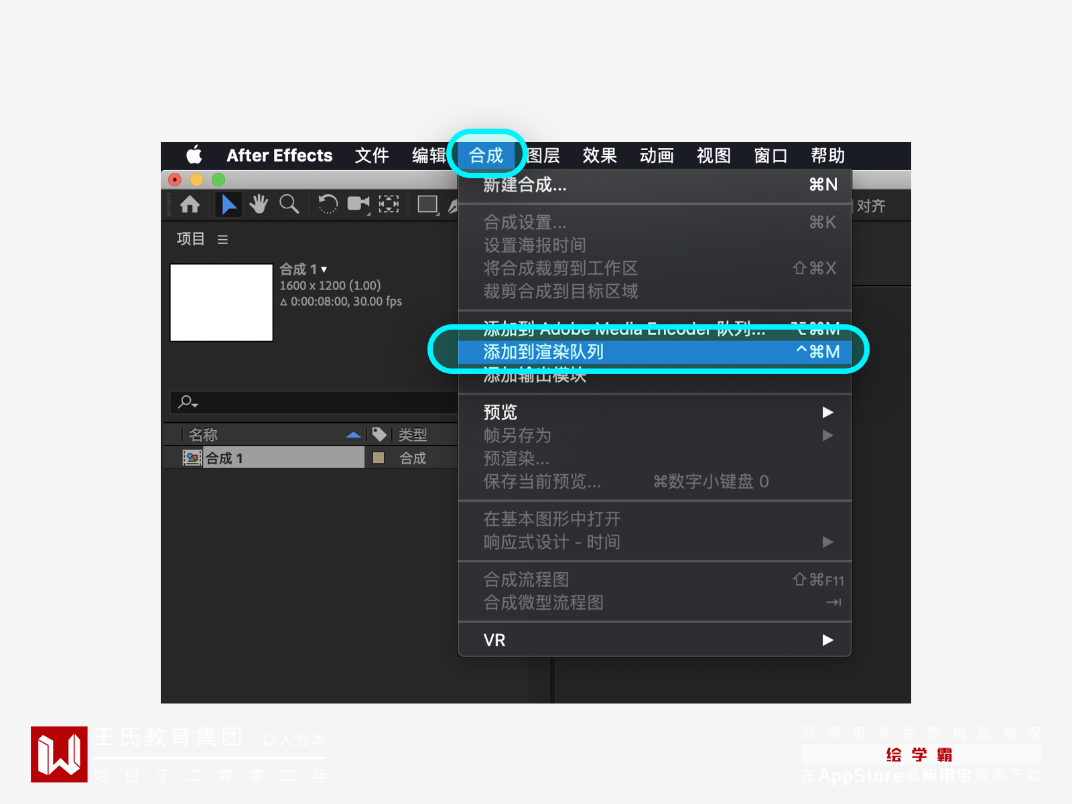
Task: Open the 动画 menu
Action: (x=657, y=155)
